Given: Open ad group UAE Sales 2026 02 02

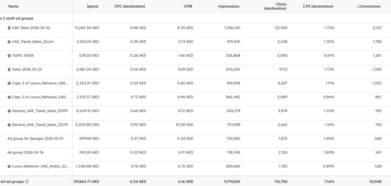Looking at the screenshot, I should [31, 28].
